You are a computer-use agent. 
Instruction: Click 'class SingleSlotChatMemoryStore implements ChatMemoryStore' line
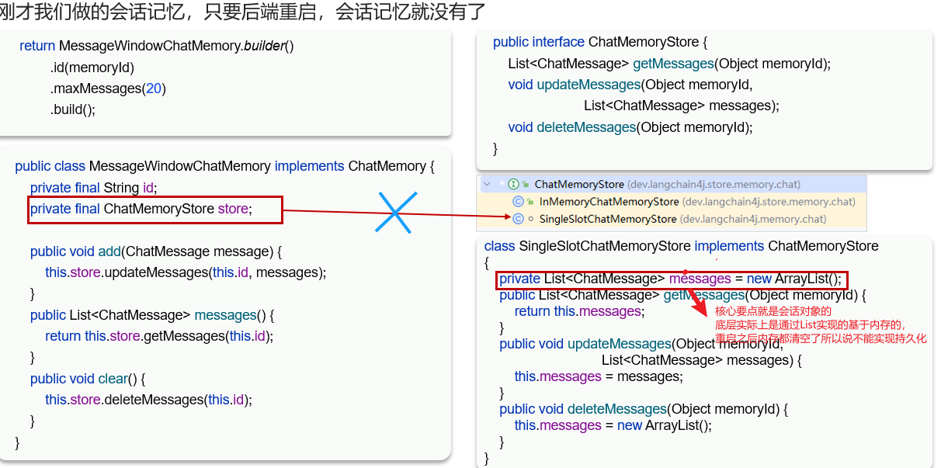pyautogui.click(x=682, y=246)
